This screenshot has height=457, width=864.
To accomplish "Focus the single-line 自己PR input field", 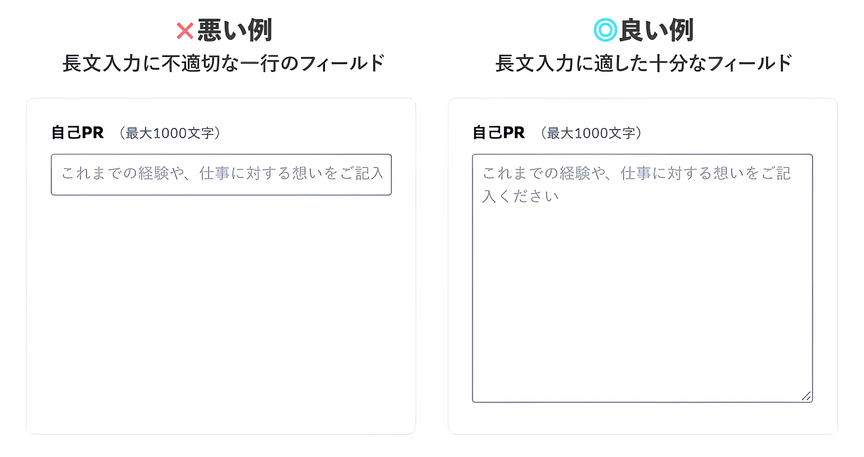I will (x=221, y=174).
